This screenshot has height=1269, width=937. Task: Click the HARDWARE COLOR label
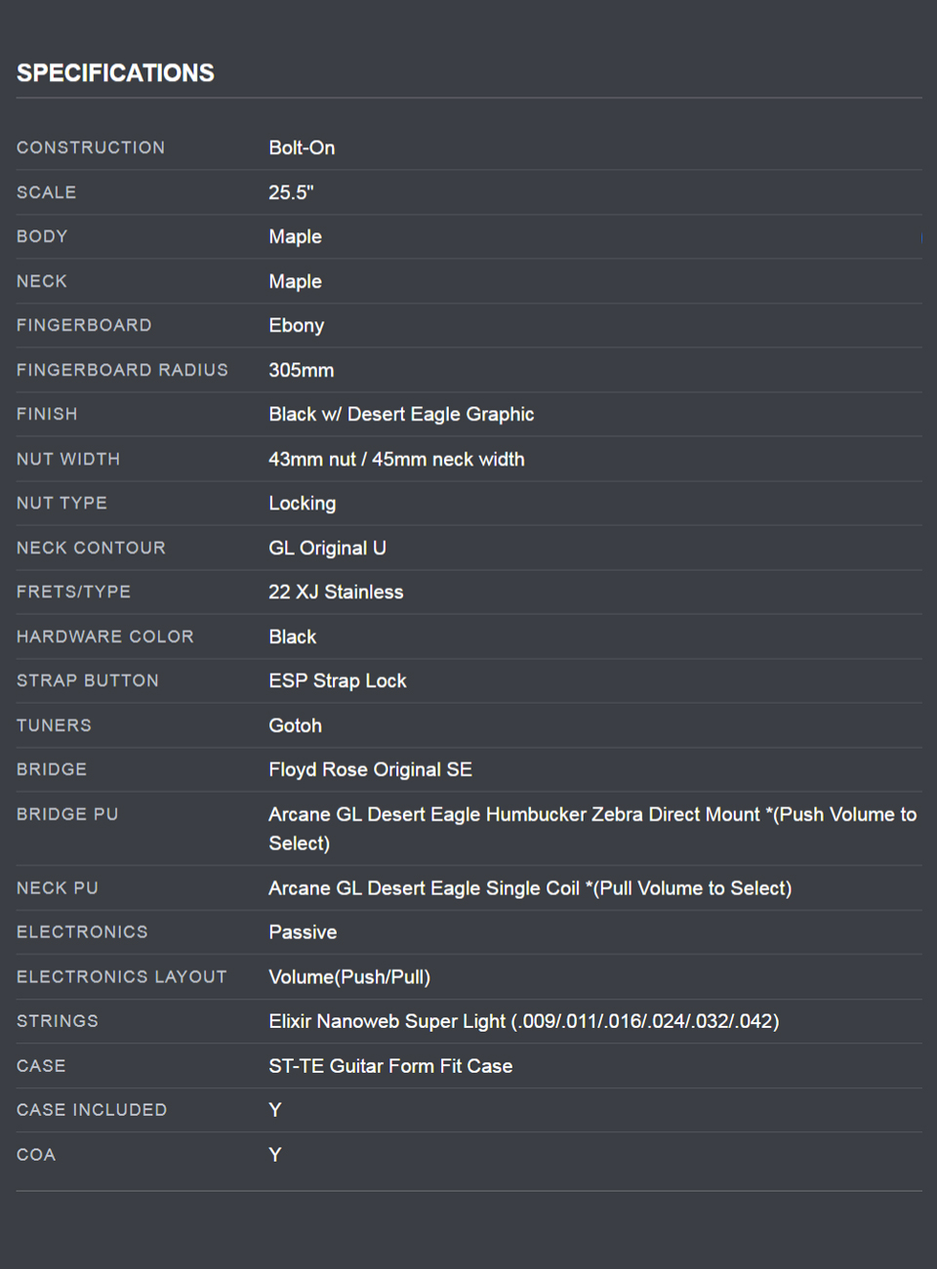click(104, 636)
